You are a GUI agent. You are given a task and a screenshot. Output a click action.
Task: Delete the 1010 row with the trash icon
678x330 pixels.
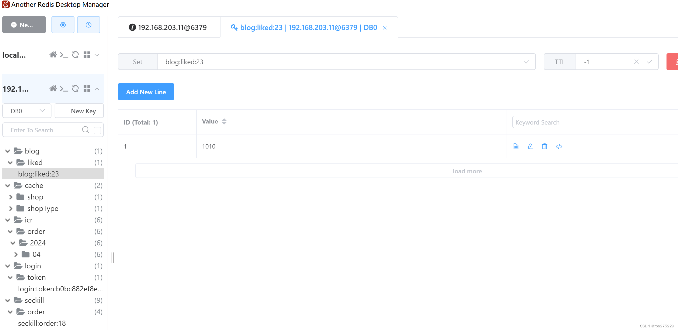(x=544, y=146)
